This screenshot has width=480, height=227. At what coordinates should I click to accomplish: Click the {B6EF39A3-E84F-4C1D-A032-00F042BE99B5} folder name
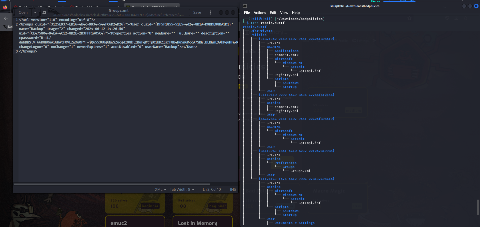297,151
